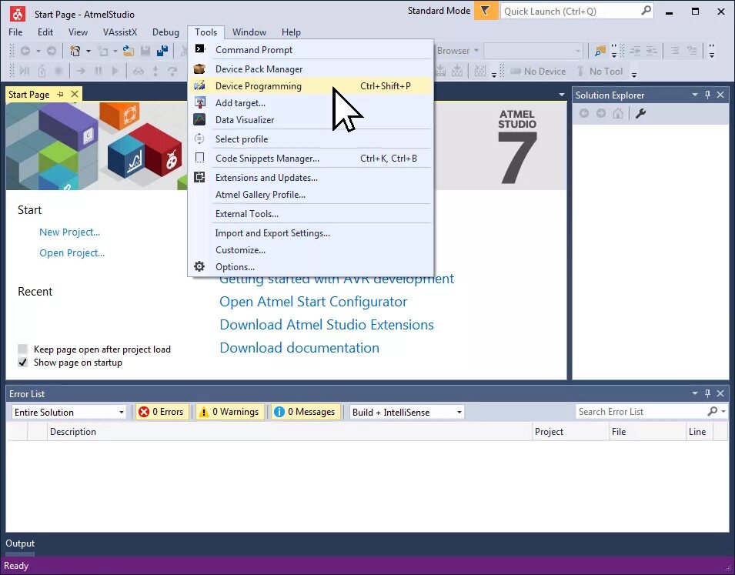735x575 pixels.
Task: Click the notifications flag icon
Action: point(486,11)
